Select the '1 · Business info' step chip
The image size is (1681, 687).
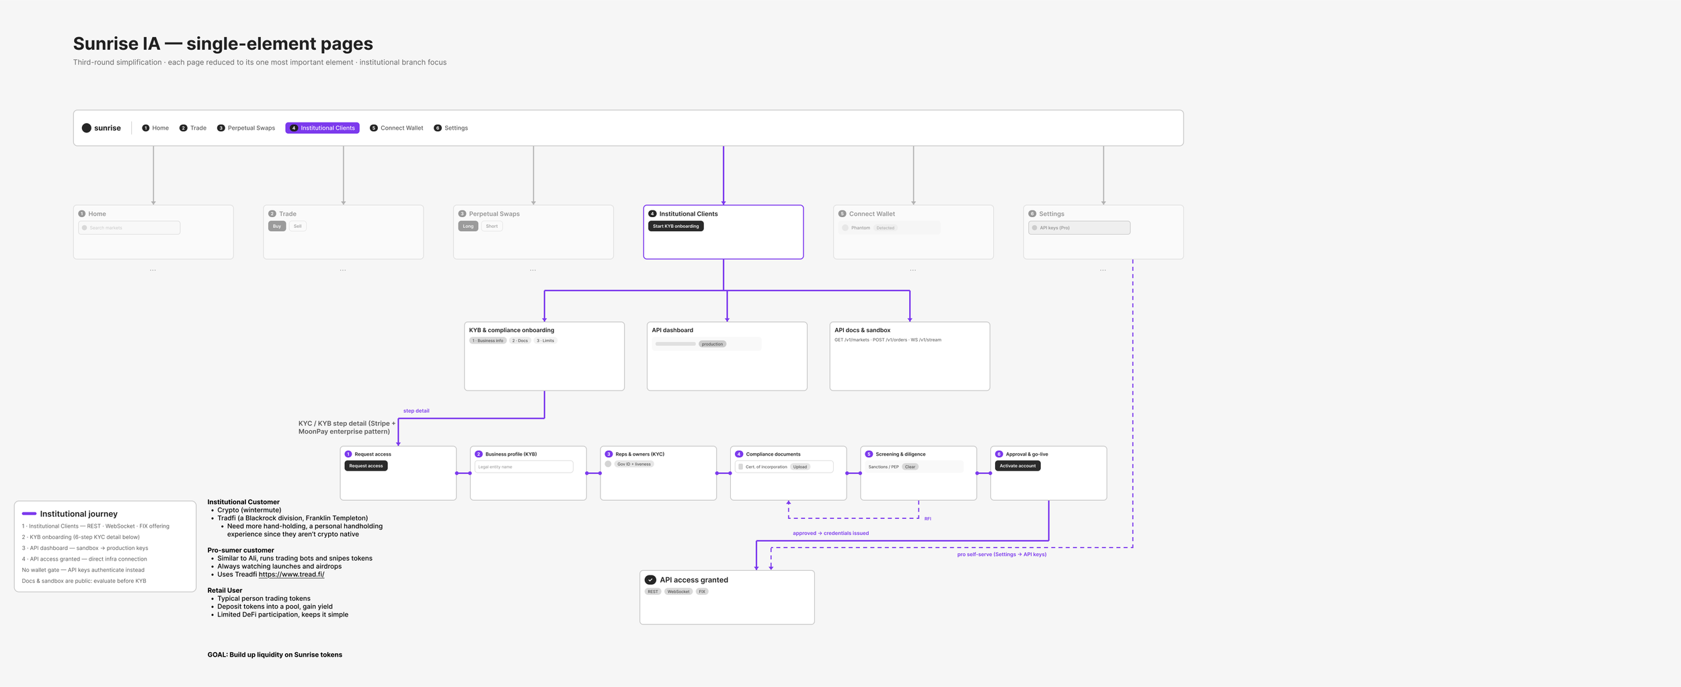click(x=487, y=341)
